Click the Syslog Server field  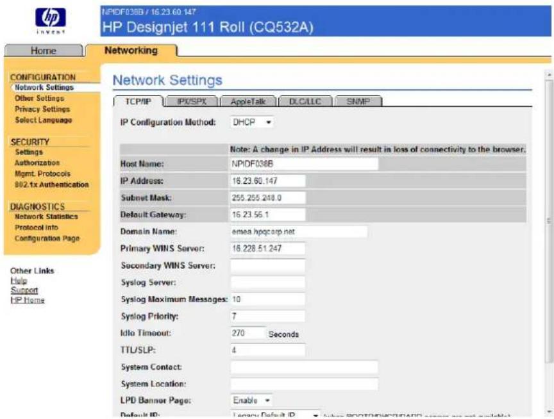coord(268,283)
